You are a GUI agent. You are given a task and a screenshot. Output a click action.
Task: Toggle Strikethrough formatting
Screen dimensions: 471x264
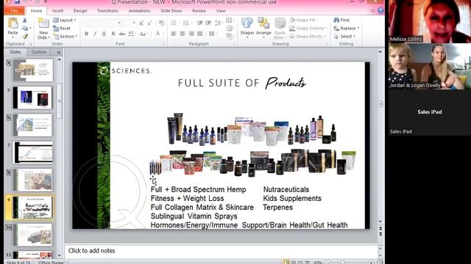[122, 34]
